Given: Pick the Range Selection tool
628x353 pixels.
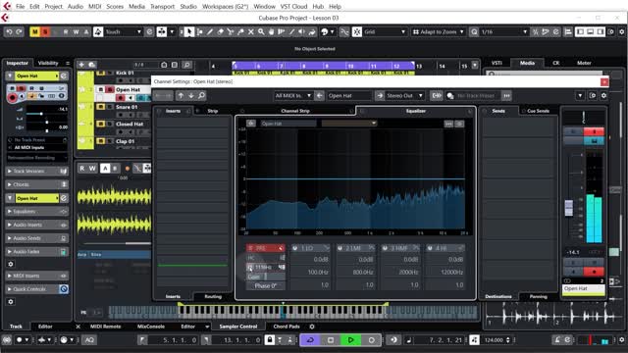Looking at the screenshot, I should click(199, 31).
